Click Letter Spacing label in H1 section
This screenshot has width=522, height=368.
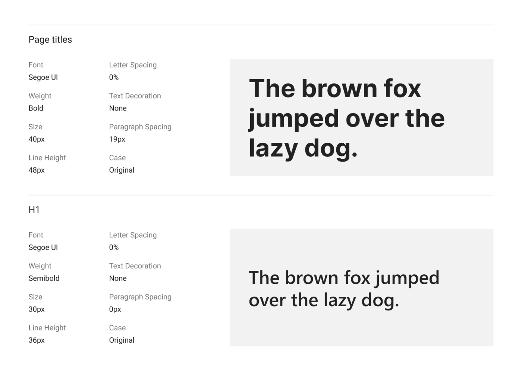tap(133, 235)
